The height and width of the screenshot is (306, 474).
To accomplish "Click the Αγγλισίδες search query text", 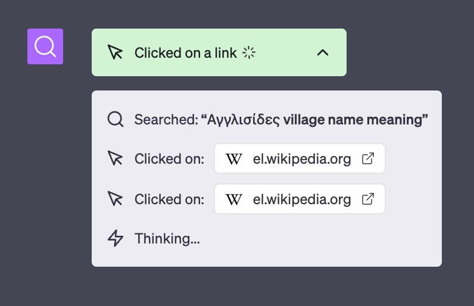I will [x=314, y=119].
